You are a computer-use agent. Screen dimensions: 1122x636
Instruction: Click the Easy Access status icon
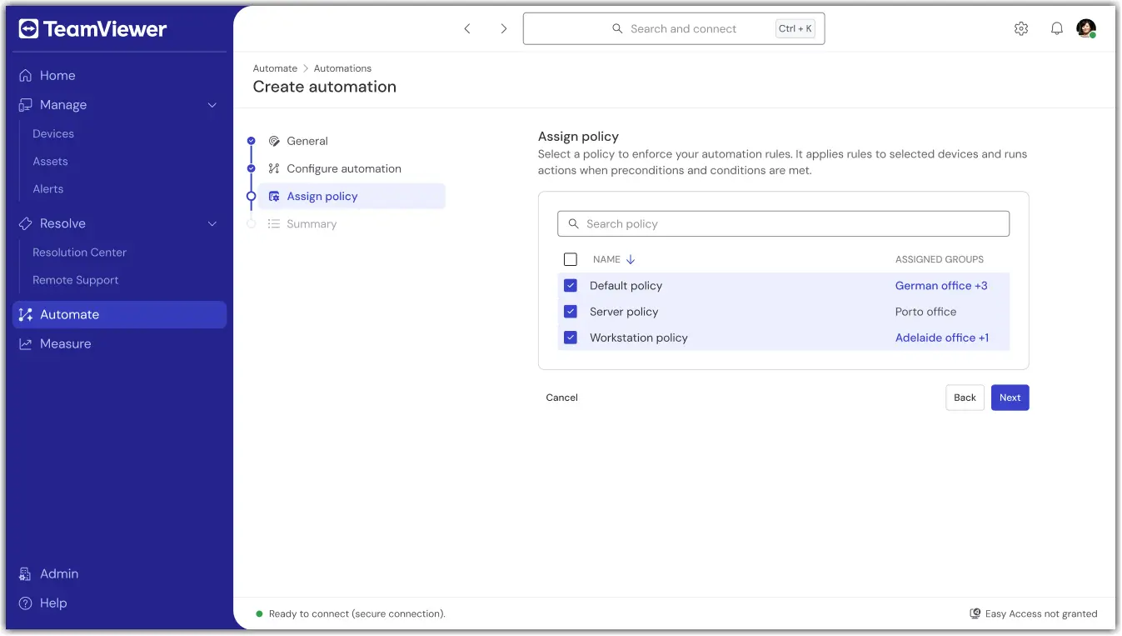coord(975,613)
